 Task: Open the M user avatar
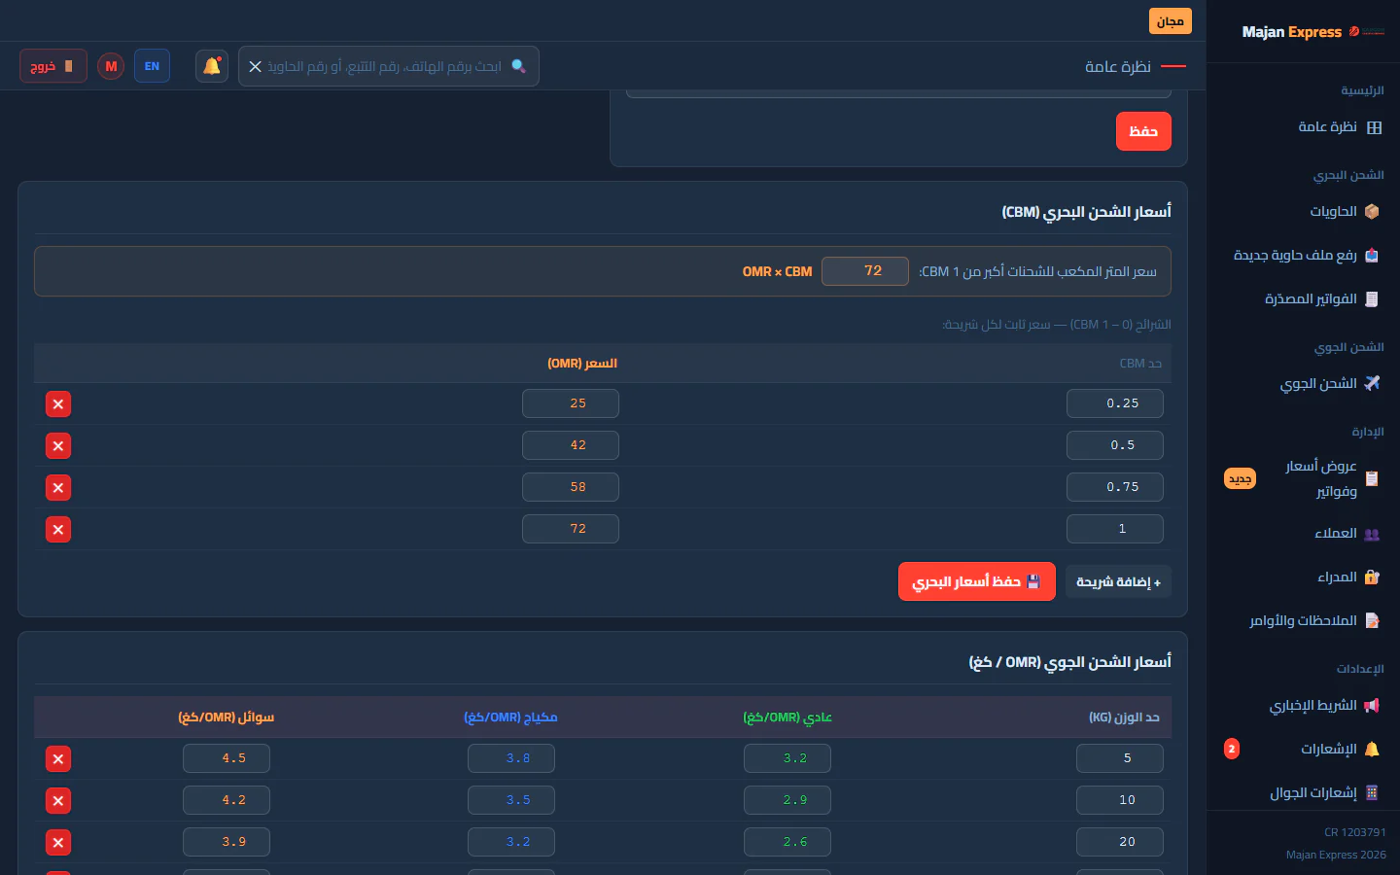(111, 66)
